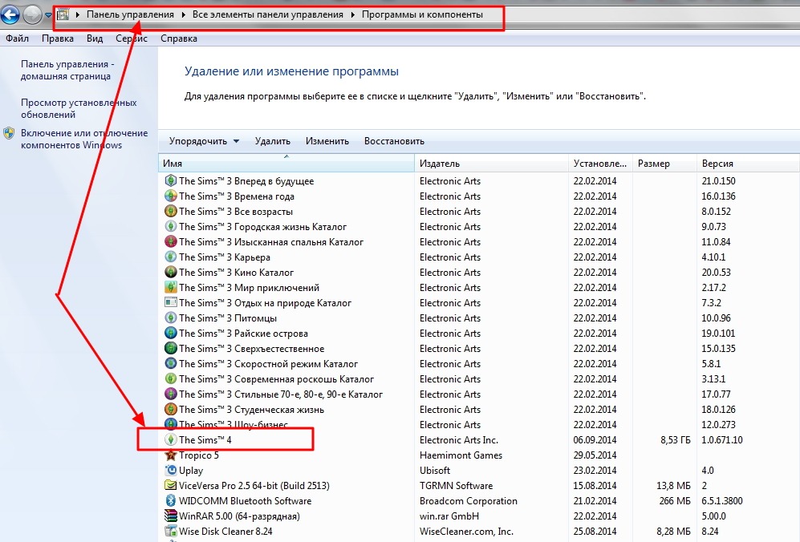Click the '8,53 ГБ' size cell
This screenshot has height=542, width=800.
click(x=676, y=439)
